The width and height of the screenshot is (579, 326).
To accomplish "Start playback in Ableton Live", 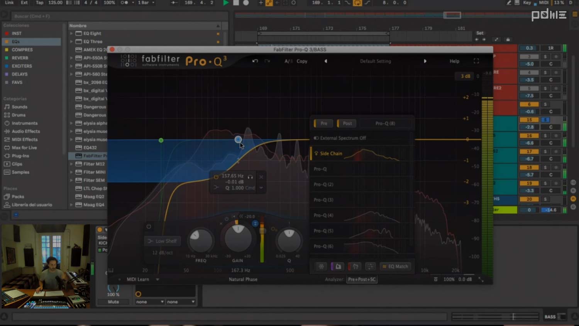I will pos(226,3).
